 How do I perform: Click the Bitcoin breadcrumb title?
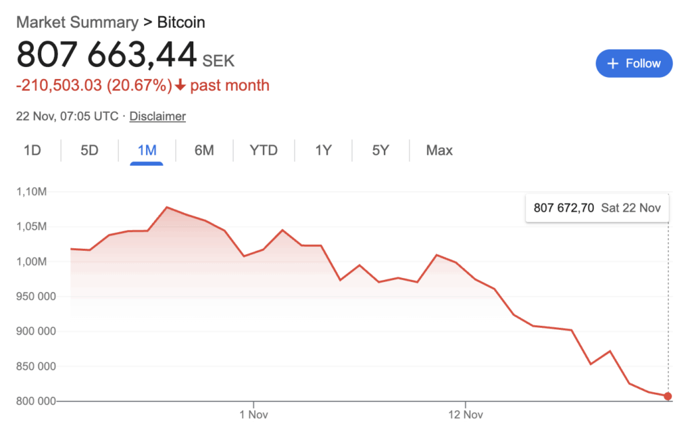pos(181,22)
